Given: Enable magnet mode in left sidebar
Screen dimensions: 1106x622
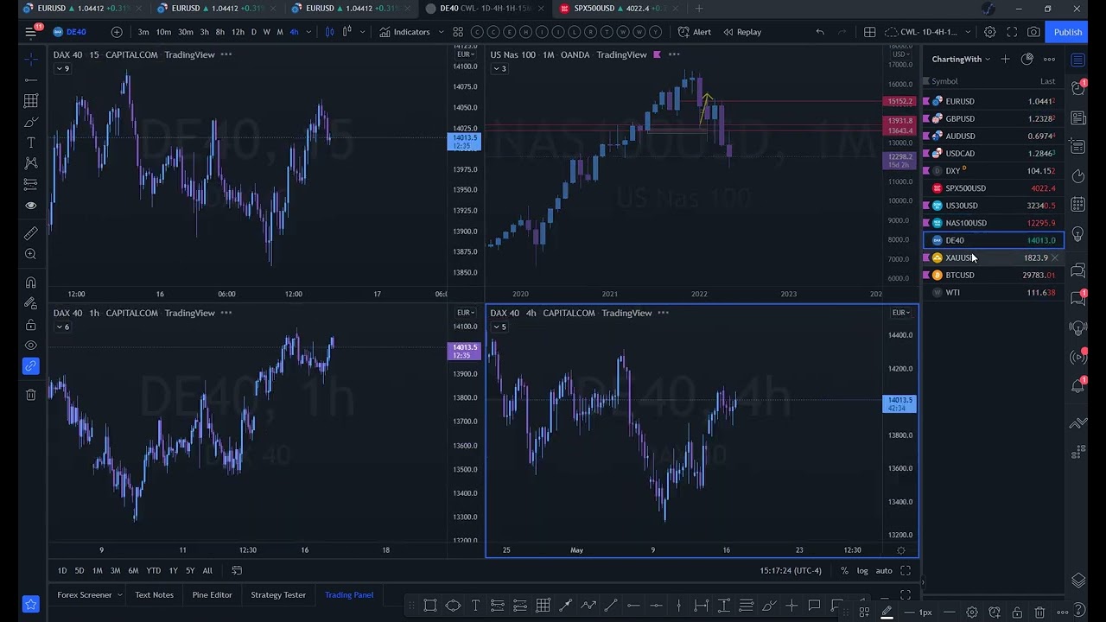Looking at the screenshot, I should pos(31,282).
